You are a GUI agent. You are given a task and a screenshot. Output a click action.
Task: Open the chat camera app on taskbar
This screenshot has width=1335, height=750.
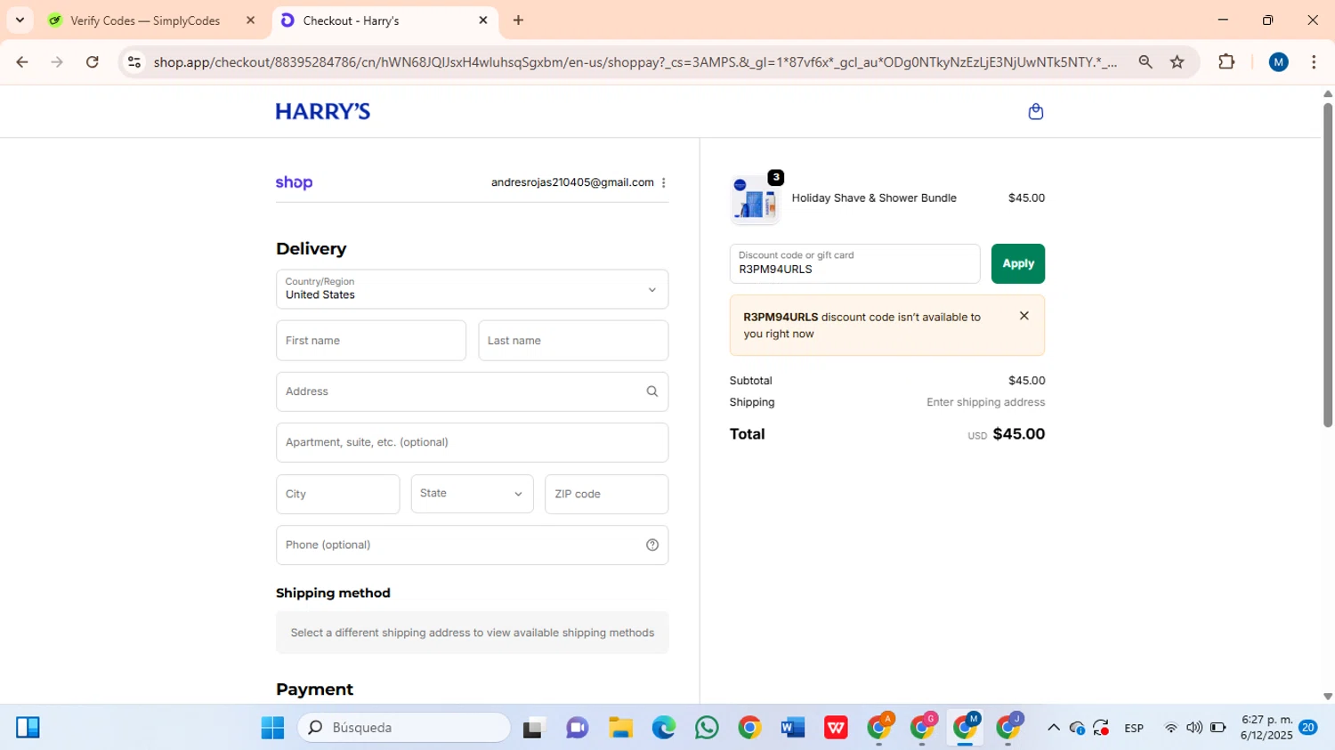(x=577, y=728)
